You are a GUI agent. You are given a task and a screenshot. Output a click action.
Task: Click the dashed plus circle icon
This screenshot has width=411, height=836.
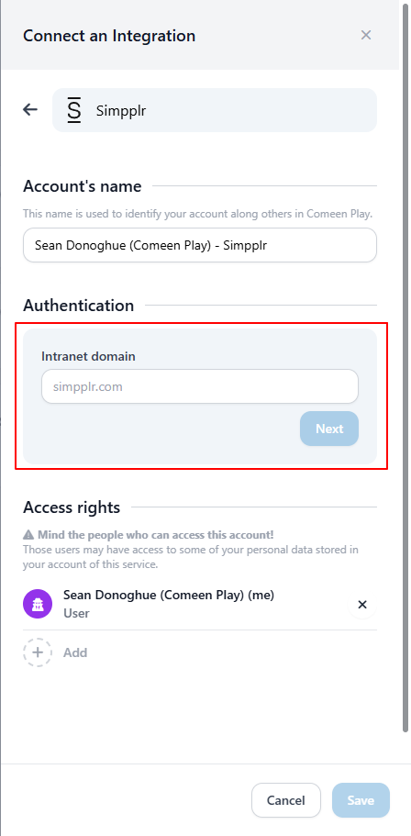[x=38, y=652]
